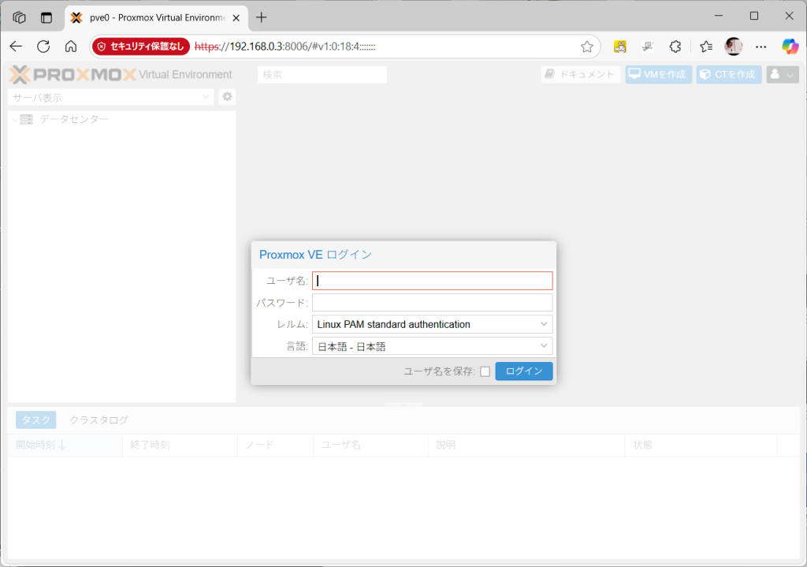
Task: Close the browser window
Action: click(x=789, y=16)
